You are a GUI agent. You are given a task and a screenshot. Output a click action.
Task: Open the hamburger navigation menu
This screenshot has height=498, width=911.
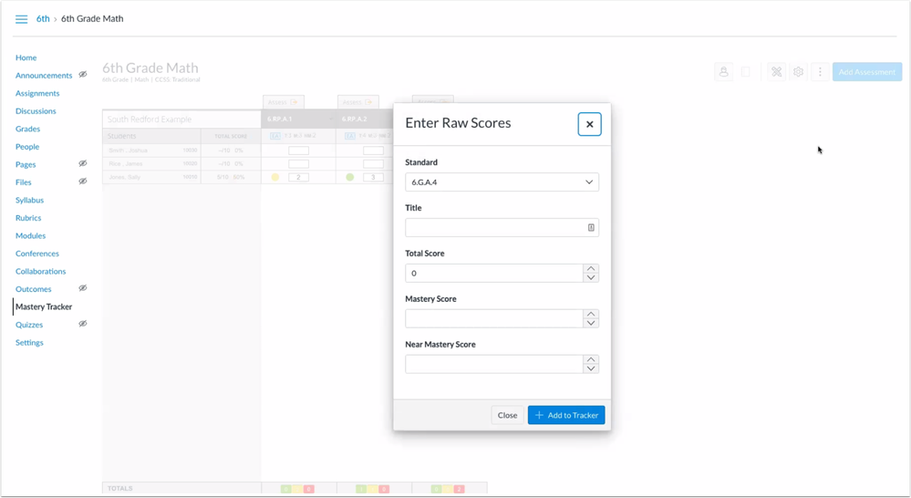(21, 19)
